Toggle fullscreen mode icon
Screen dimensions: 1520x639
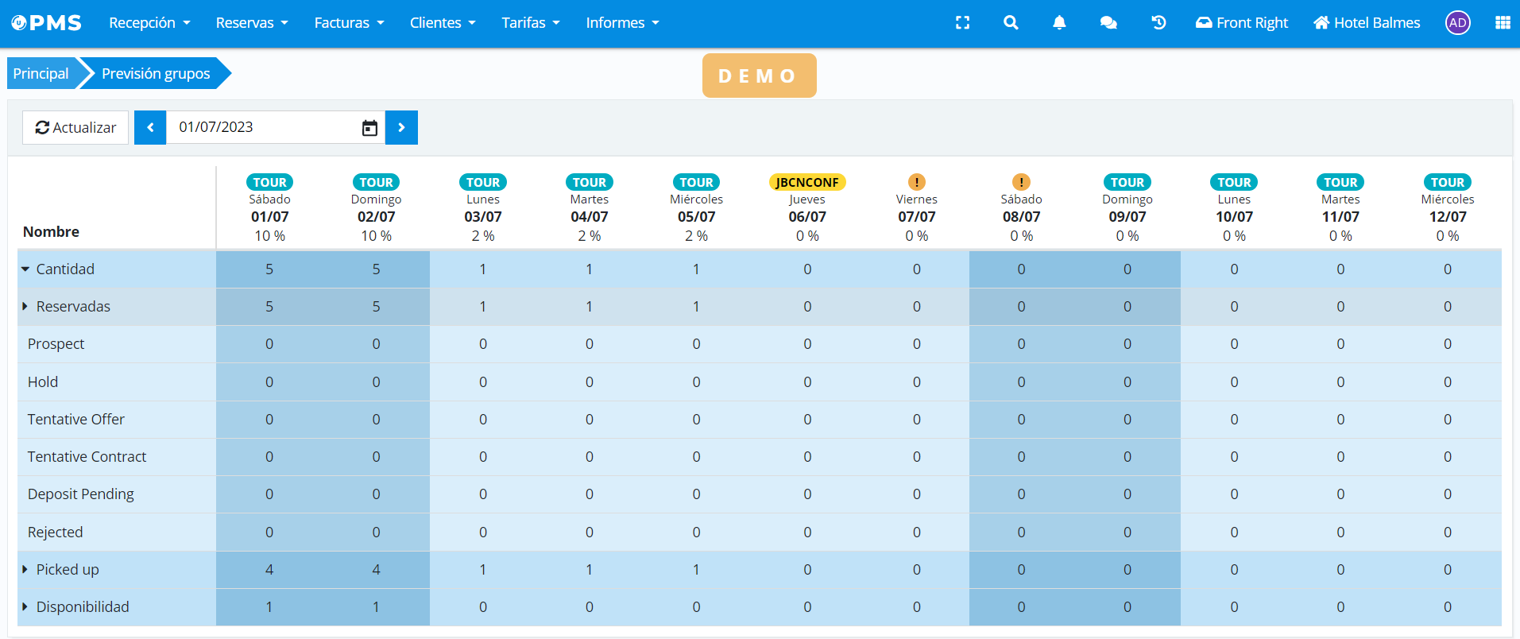(x=962, y=23)
